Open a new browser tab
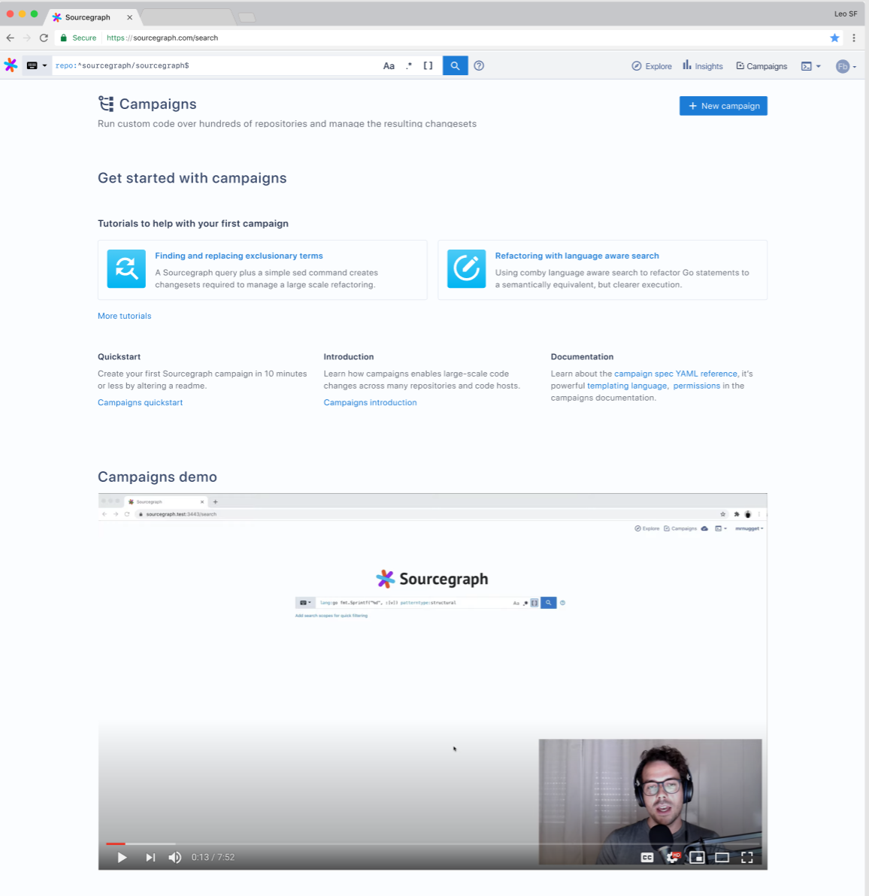Viewport: 869px width, 896px height. [x=247, y=17]
